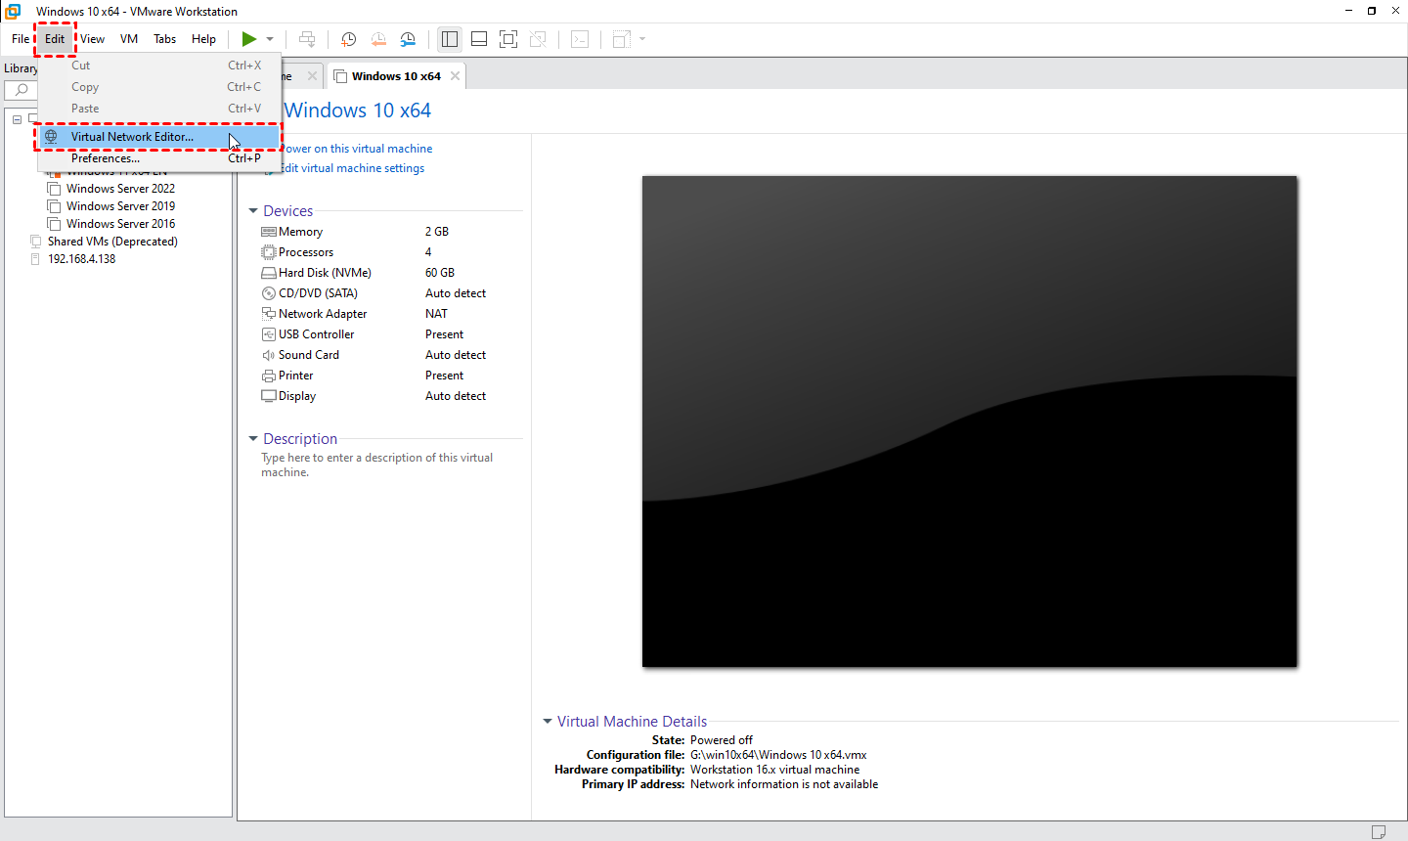The height and width of the screenshot is (841, 1408).
Task: Click Power on this virtual machine link
Action: (x=357, y=149)
